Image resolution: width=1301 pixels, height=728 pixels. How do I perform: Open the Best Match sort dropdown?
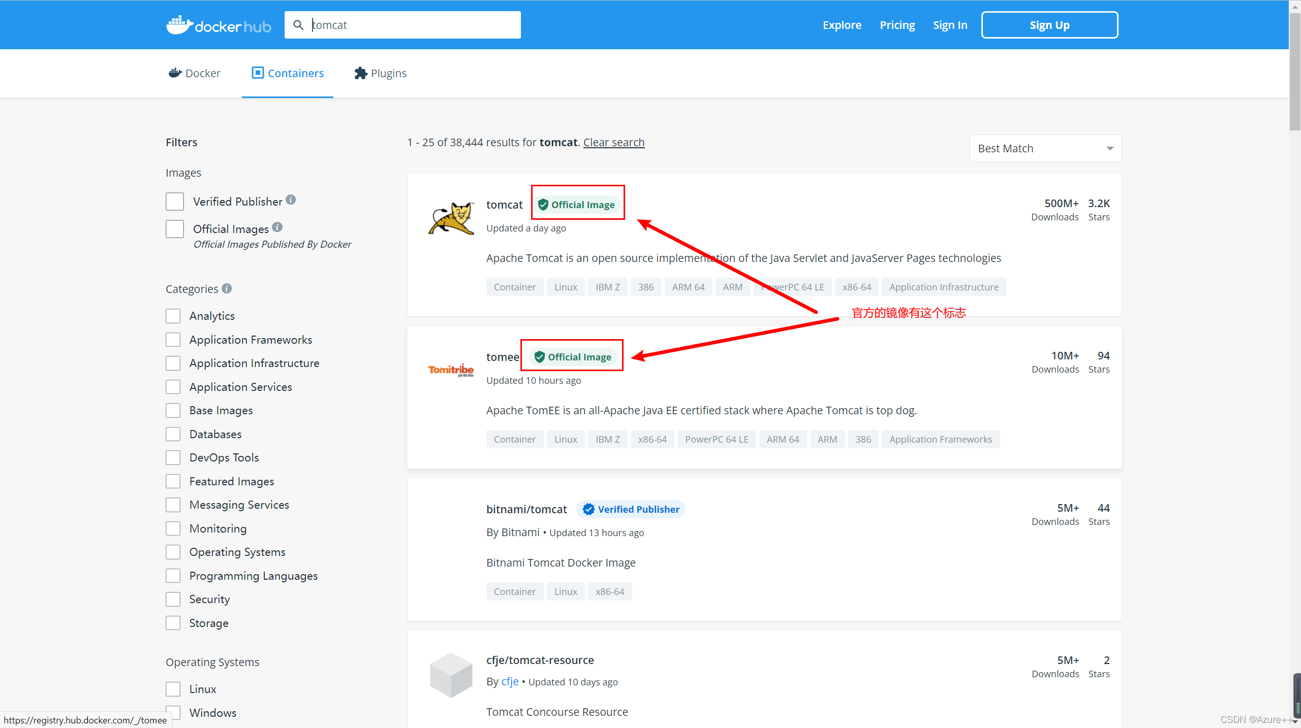(1045, 148)
